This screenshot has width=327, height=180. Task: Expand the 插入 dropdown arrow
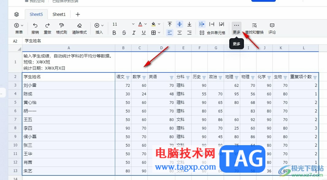pos(102,25)
